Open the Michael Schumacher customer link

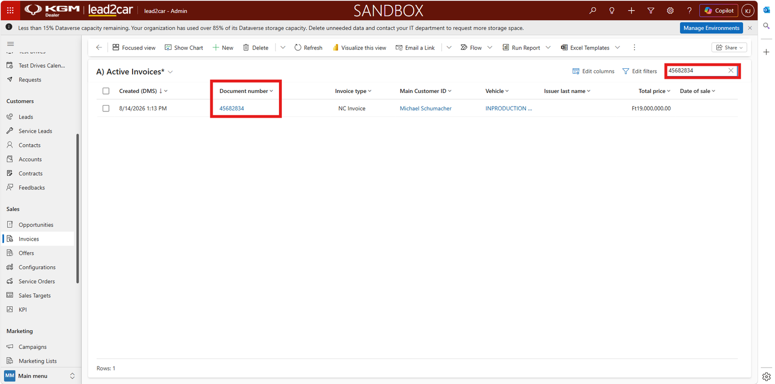[x=425, y=108]
